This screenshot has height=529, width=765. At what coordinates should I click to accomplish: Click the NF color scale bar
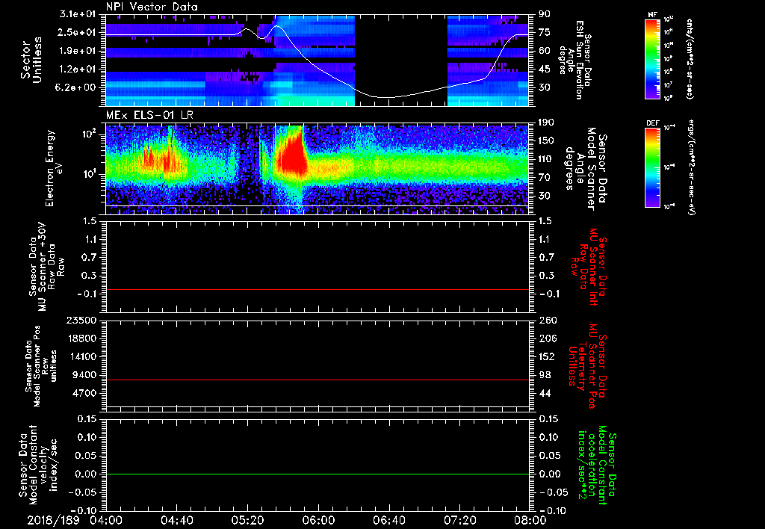[x=652, y=58]
